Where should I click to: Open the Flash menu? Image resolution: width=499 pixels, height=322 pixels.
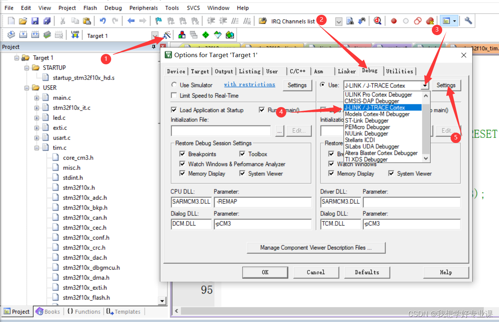pos(90,8)
